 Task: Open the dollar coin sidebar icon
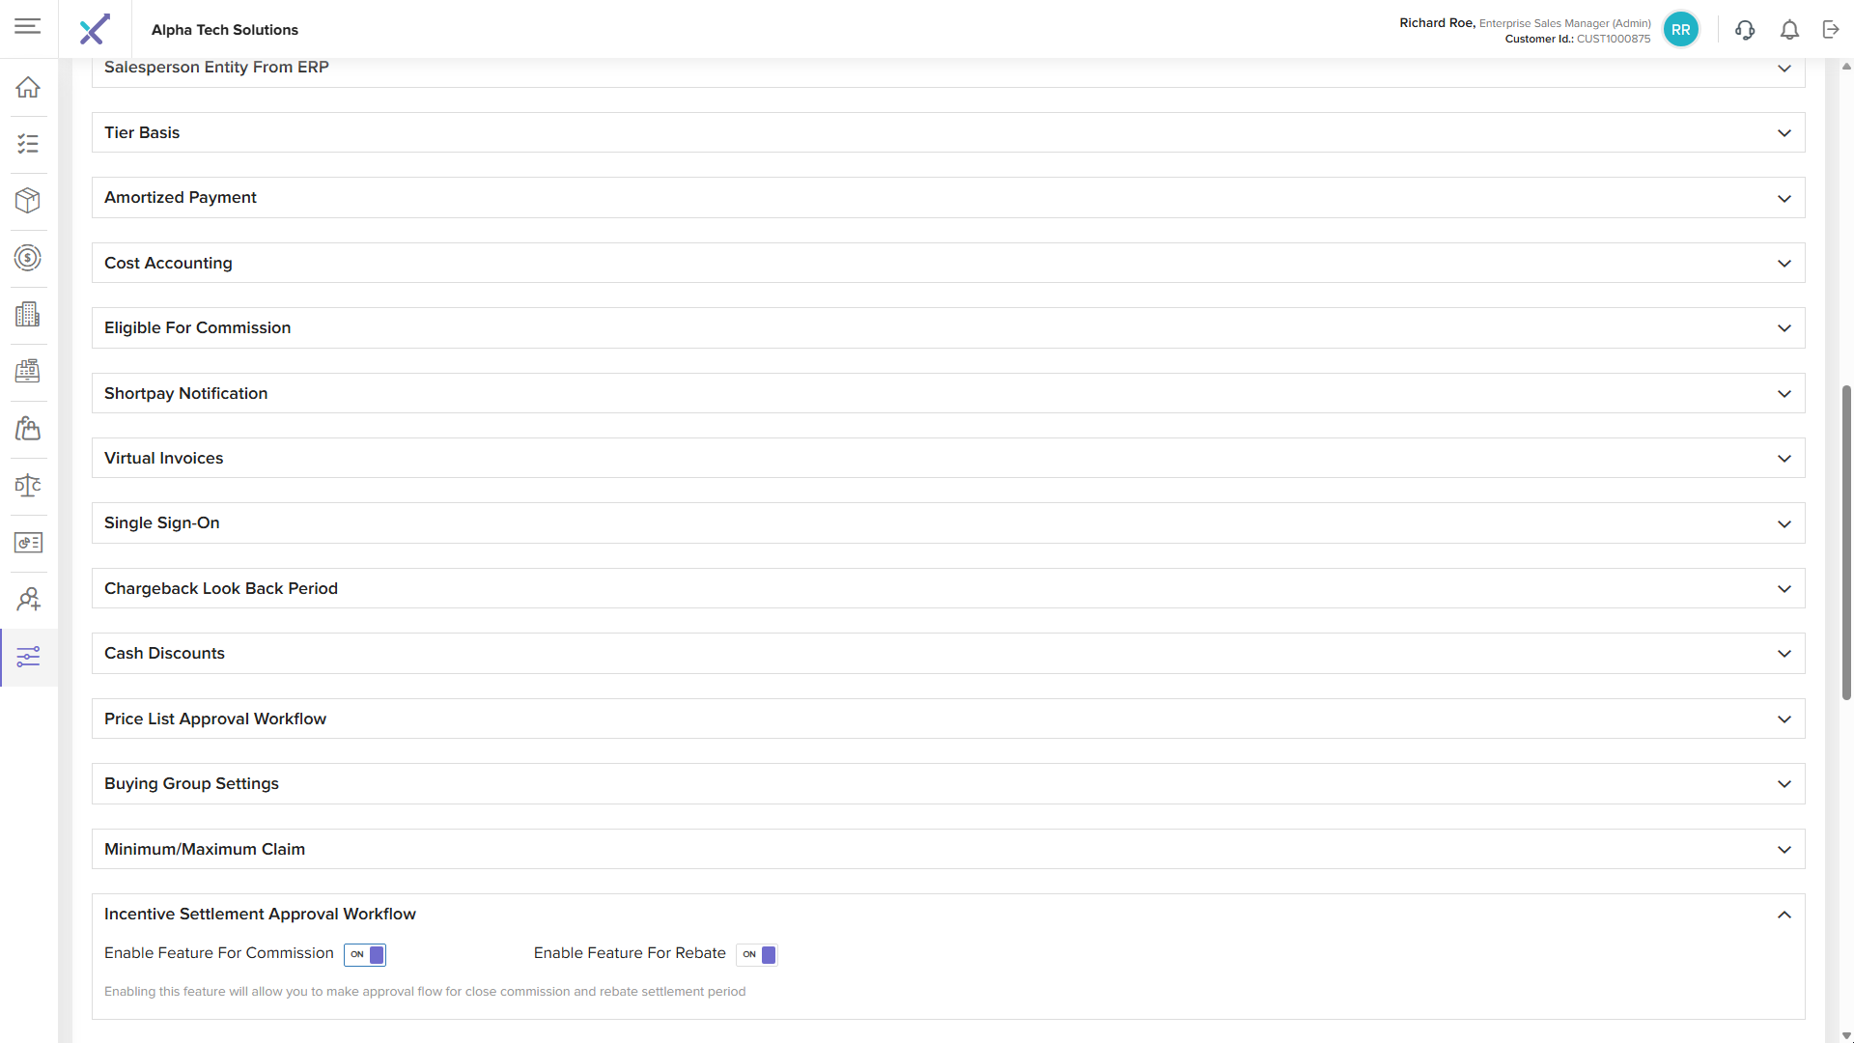tap(28, 258)
